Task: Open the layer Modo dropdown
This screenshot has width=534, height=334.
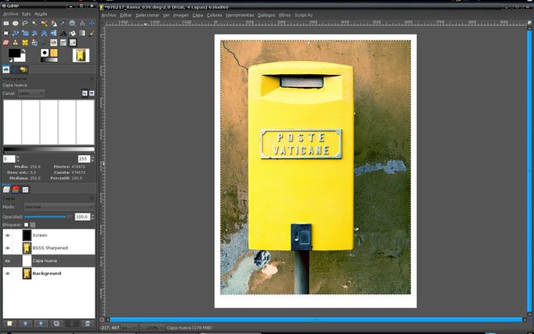Action: pyautogui.click(x=59, y=207)
